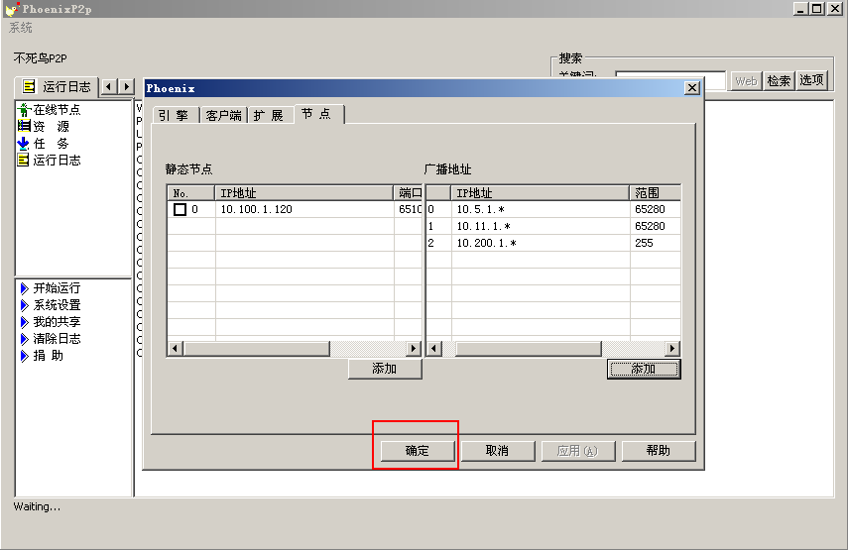Viewport: 848px width, 550px height.
Task: Click the blue arrow beside 捐助
Action: point(25,356)
